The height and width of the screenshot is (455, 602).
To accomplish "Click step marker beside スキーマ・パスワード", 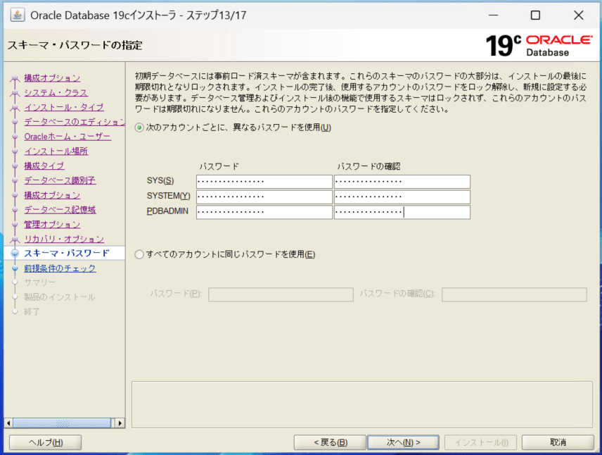I will 15,254.
